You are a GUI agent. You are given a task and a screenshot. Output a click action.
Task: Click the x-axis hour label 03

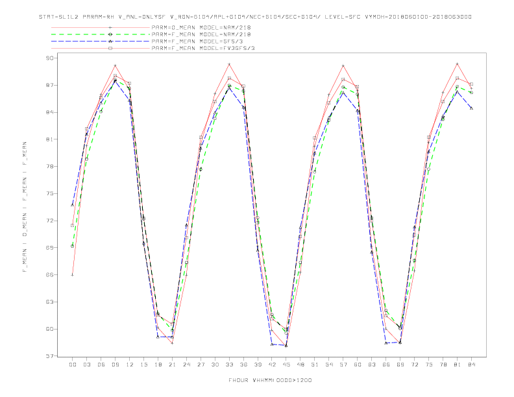pyautogui.click(x=86, y=365)
